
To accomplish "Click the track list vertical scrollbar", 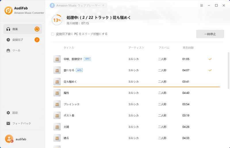I will [x=228, y=71].
